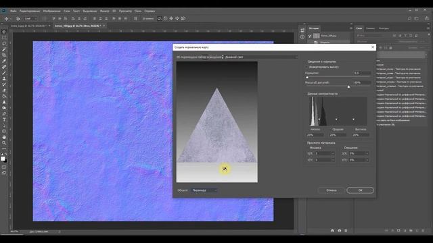This screenshot has height=243, width=433.
Task: Select the Eraser tool
Action: [4, 90]
